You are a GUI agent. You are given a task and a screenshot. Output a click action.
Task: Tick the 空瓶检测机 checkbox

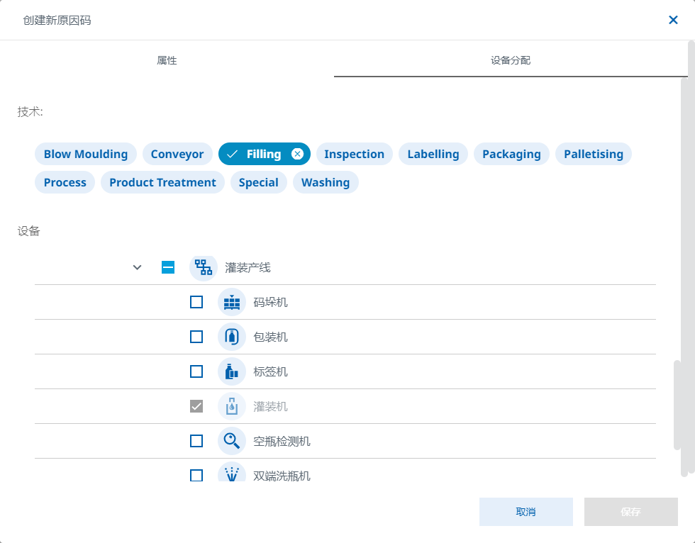pyautogui.click(x=196, y=442)
